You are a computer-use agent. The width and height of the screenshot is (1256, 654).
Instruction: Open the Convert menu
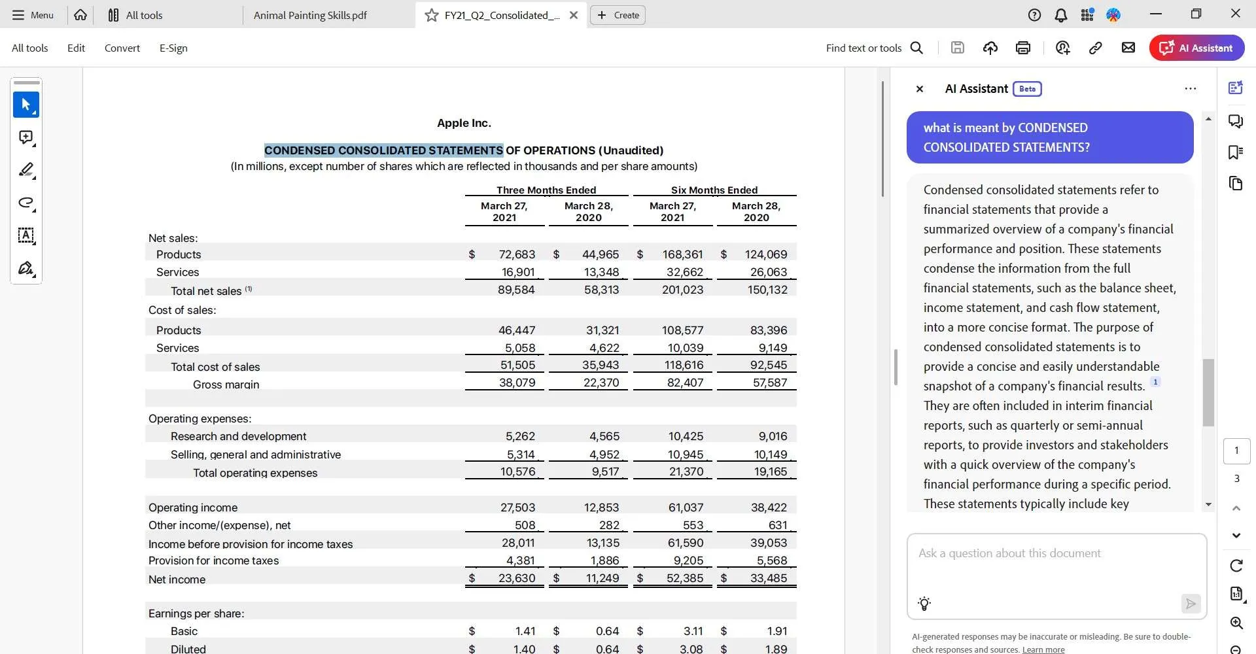point(122,48)
